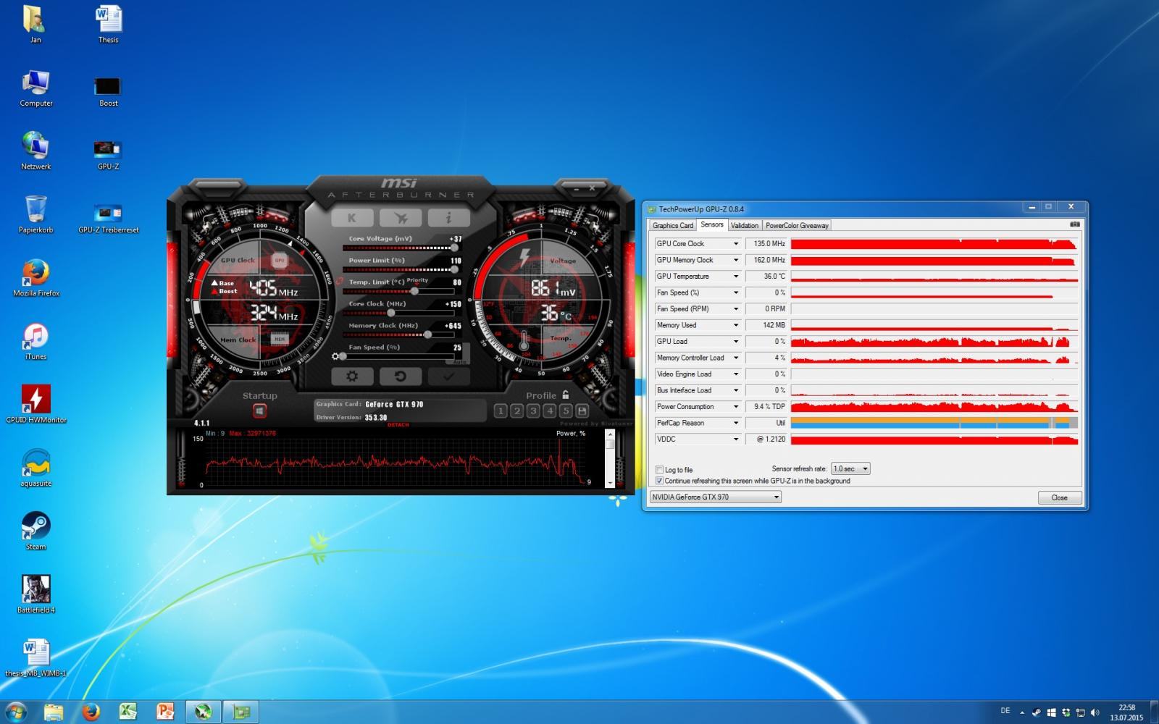Viewport: 1159px width, 724px height.
Task: Open the GPU-Z Treiberreset desktop icon
Action: click(109, 217)
